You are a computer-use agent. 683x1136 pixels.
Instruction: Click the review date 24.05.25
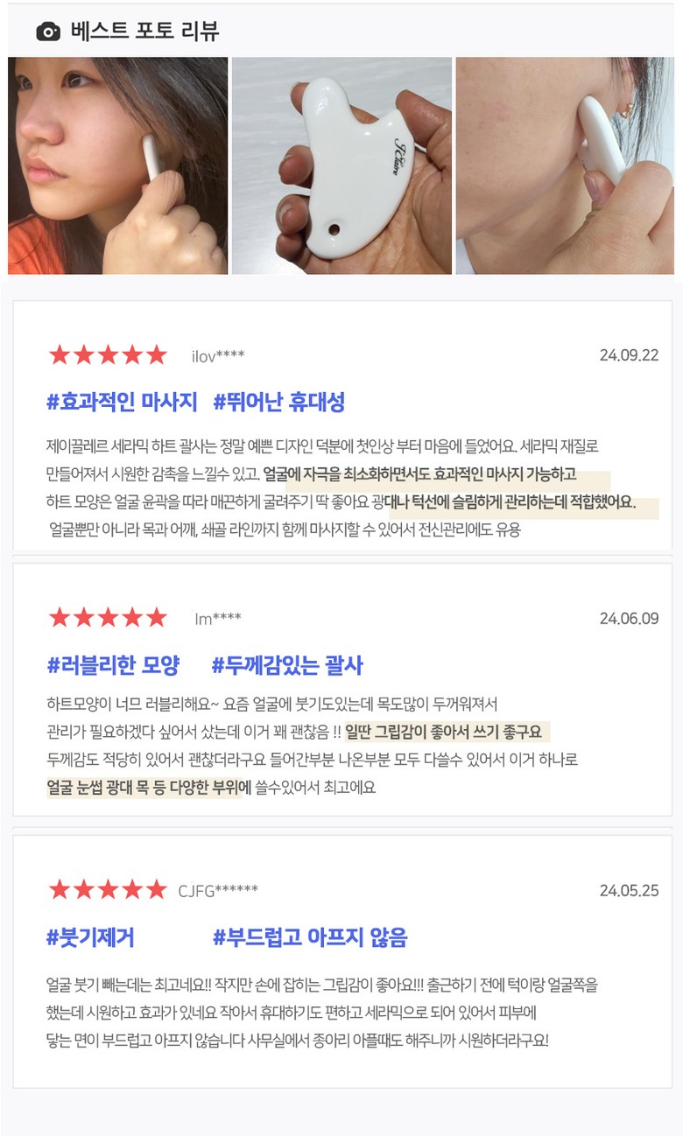629,891
